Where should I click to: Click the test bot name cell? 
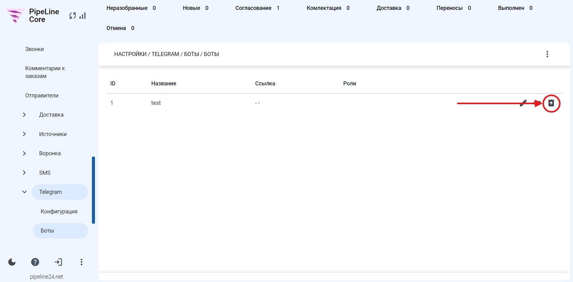point(156,103)
